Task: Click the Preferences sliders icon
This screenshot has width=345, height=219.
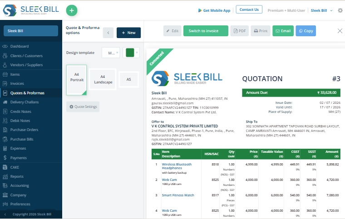Action: [x=5, y=204]
